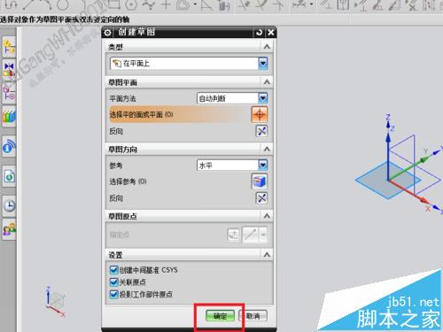The width and height of the screenshot is (443, 332).
Task: Click the 平面方法 label
Action: pos(122,98)
